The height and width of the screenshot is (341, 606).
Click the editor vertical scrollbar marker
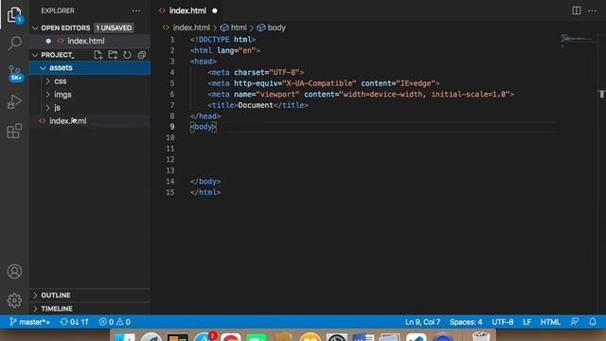click(x=602, y=94)
